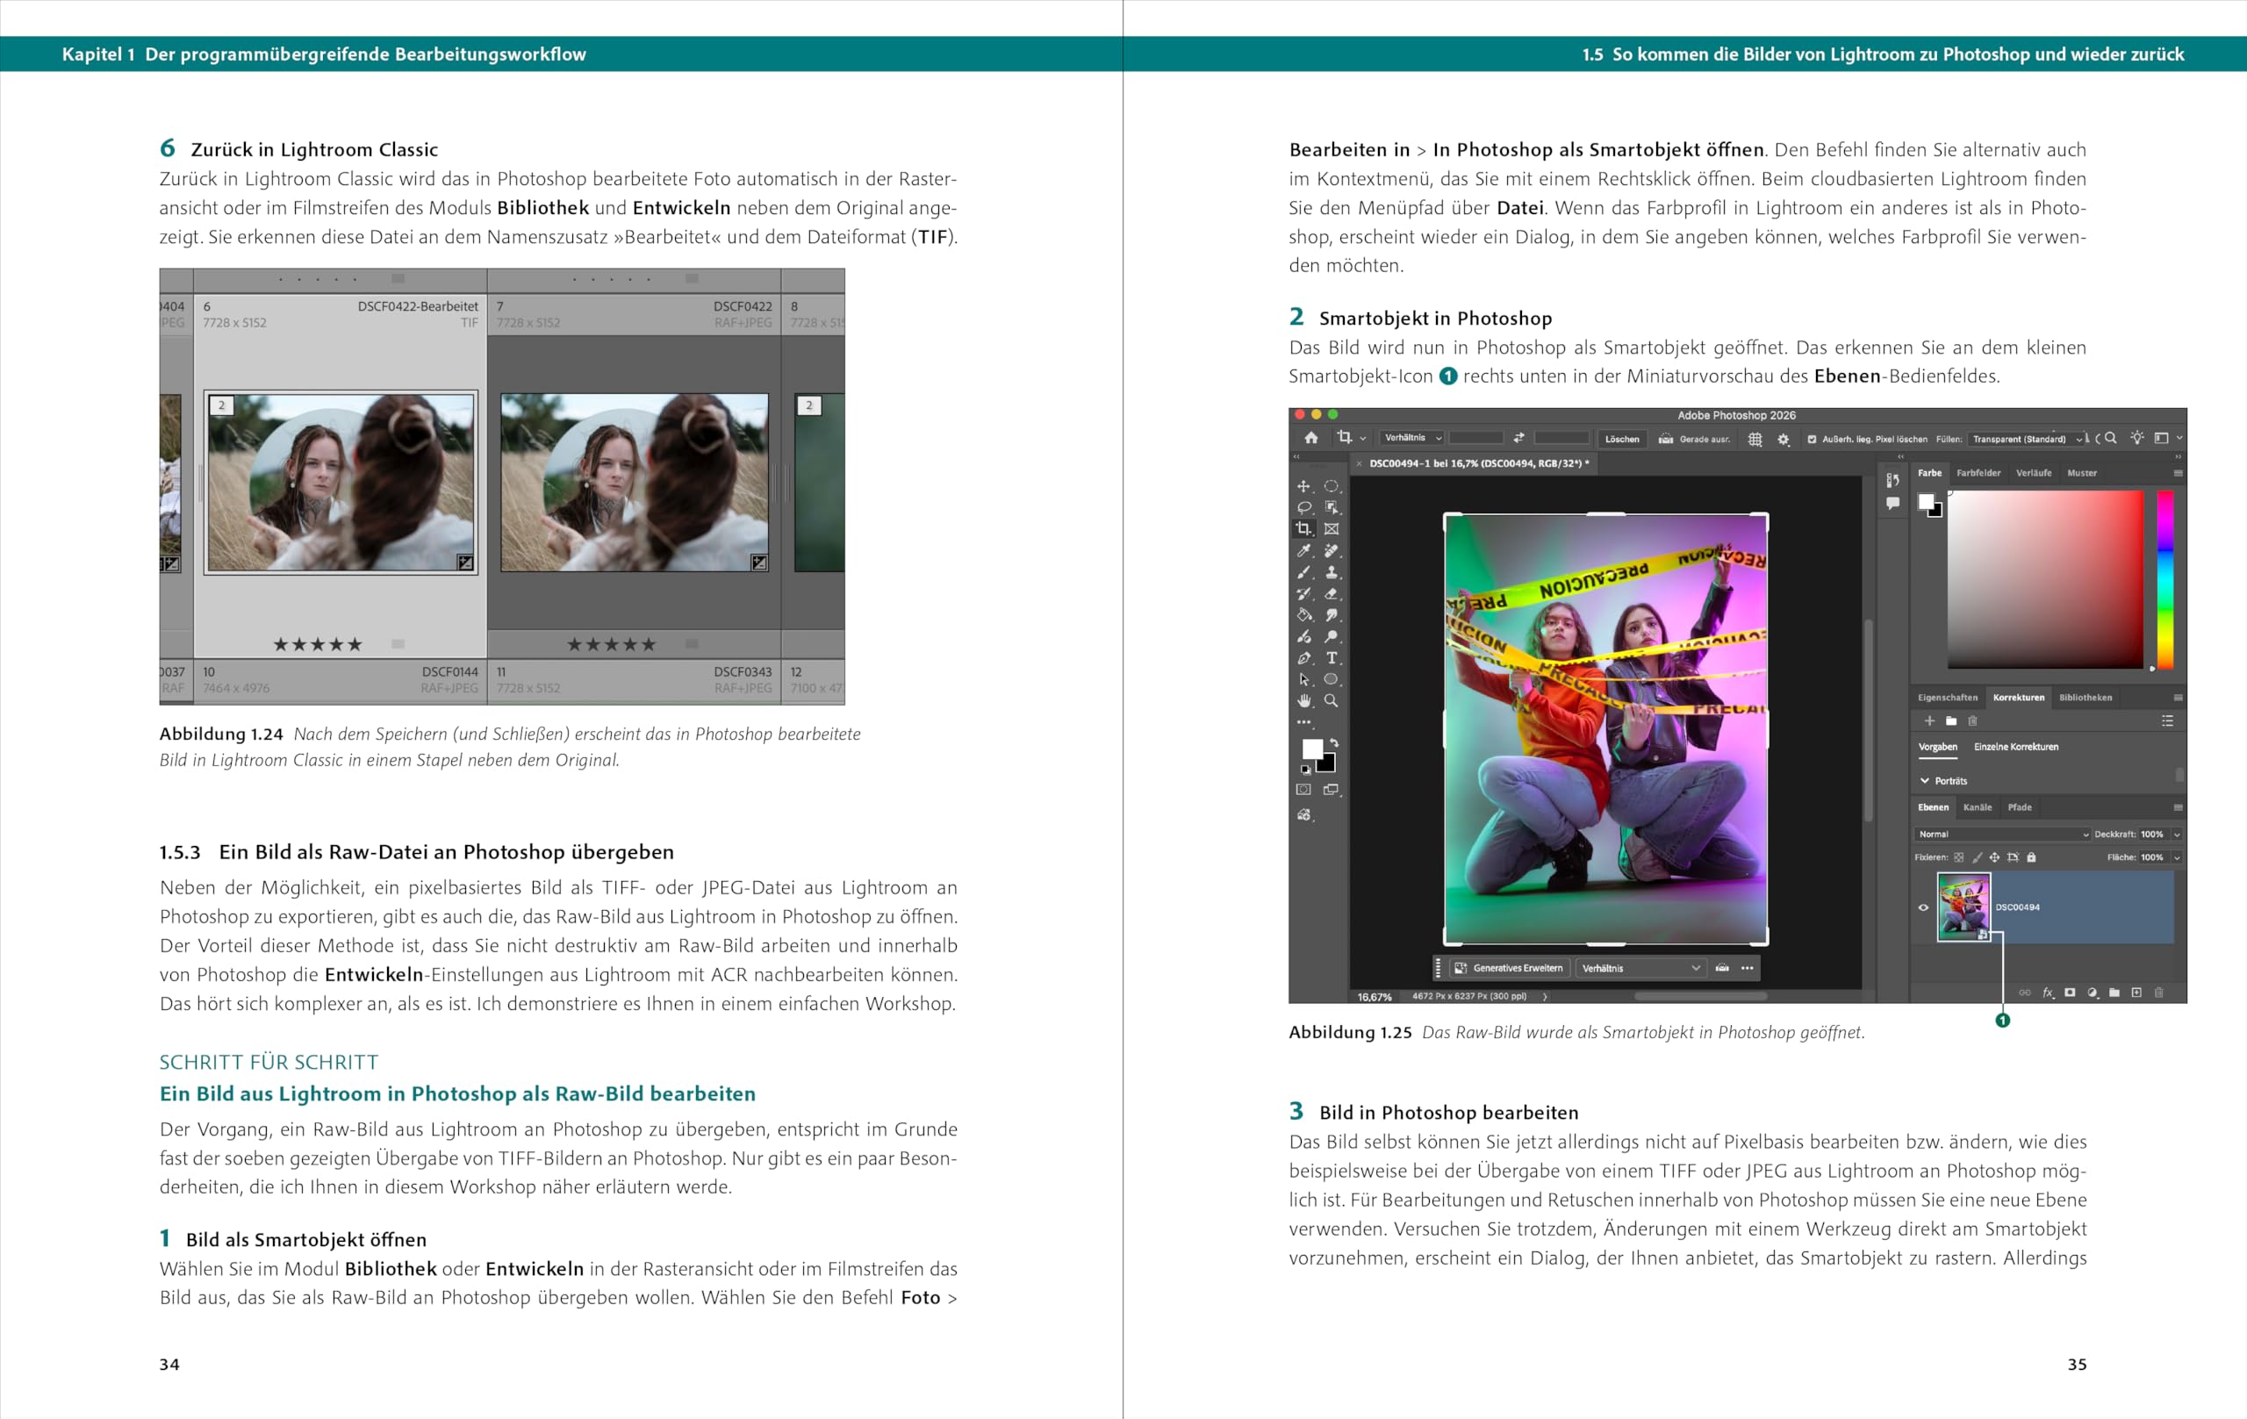The height and width of the screenshot is (1419, 2247).
Task: Toggle Quick Mask mode
Action: pyautogui.click(x=1303, y=789)
